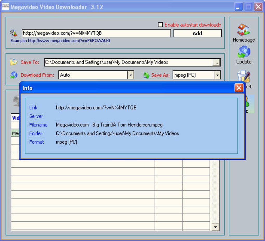Click the green Save As arrow icon
The height and width of the screenshot is (241, 265).
click(x=146, y=75)
